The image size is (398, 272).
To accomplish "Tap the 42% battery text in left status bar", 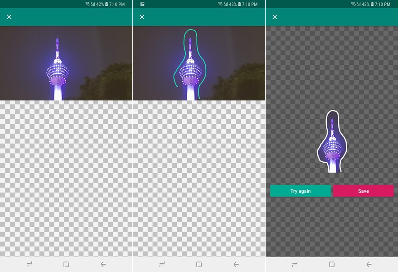I will 100,4.
